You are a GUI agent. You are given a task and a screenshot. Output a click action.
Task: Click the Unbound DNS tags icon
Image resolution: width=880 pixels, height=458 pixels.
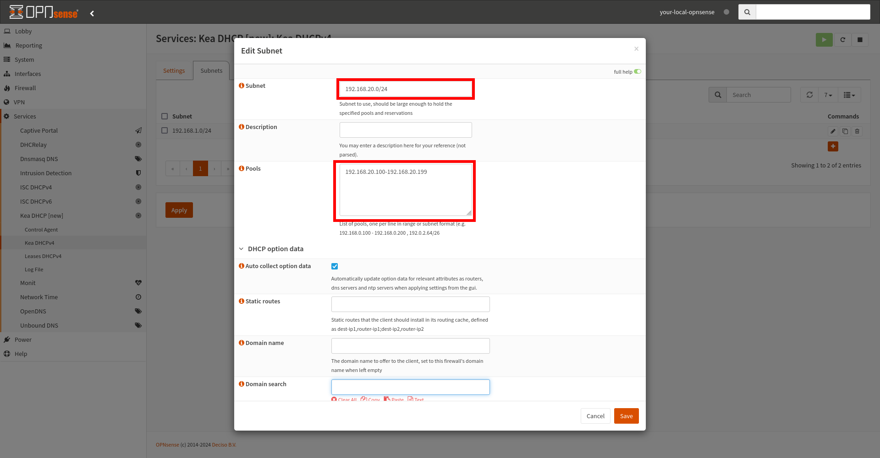(x=138, y=325)
